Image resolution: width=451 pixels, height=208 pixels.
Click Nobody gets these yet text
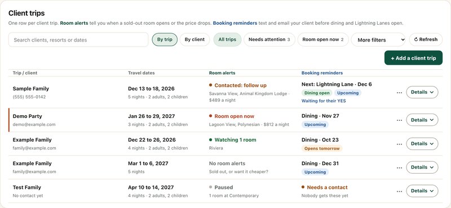coord(325,196)
